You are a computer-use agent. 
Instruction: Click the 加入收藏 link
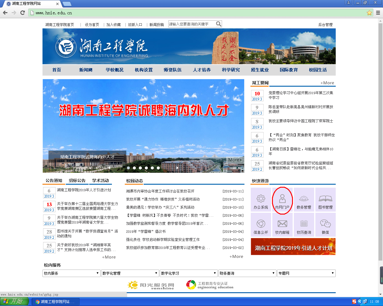click(113, 25)
